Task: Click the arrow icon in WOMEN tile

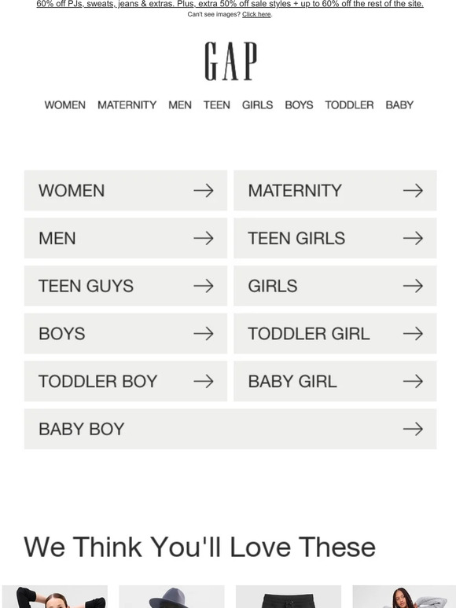Action: point(204,190)
